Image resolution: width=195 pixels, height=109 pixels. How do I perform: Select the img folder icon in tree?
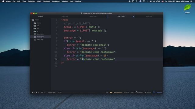click(x=35, y=28)
